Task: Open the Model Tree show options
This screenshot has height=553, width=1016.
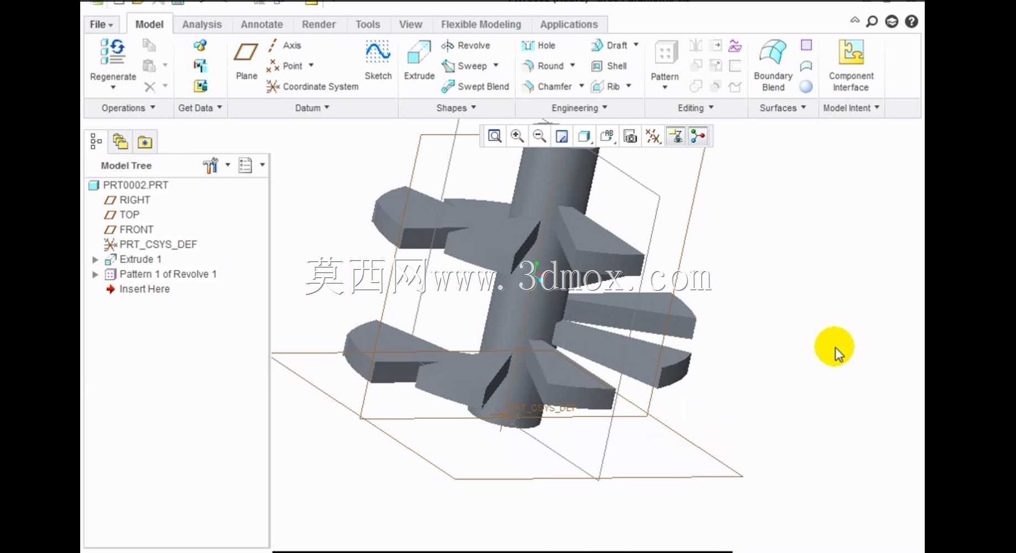Action: [245, 165]
